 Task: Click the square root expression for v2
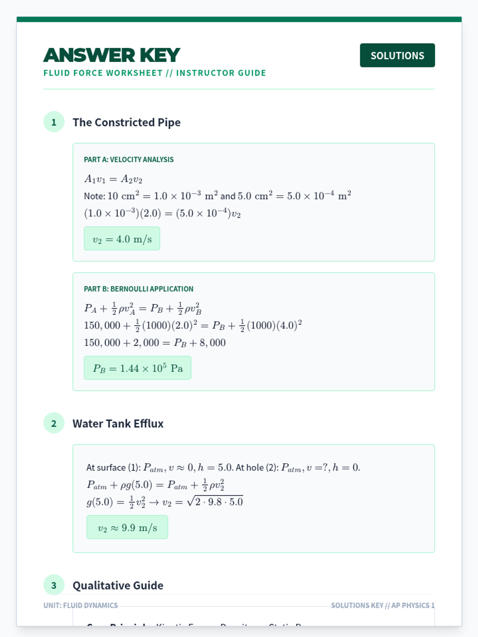pos(215,502)
